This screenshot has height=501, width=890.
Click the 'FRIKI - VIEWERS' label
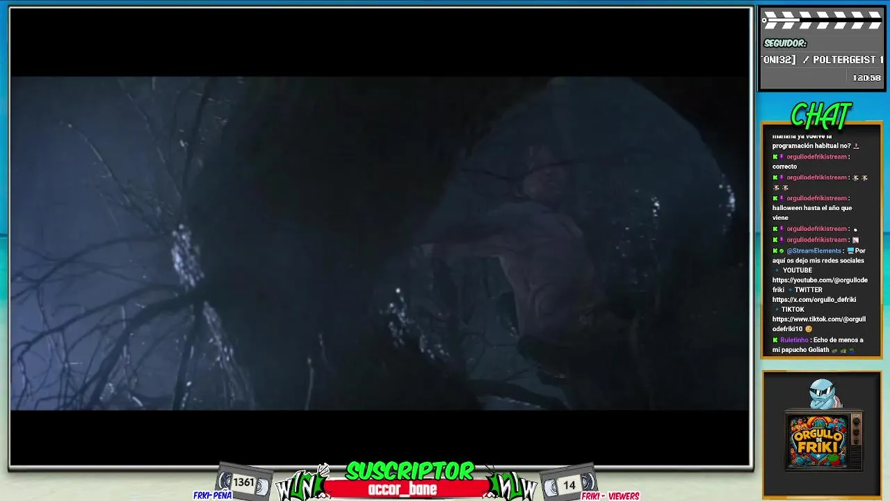610,496
